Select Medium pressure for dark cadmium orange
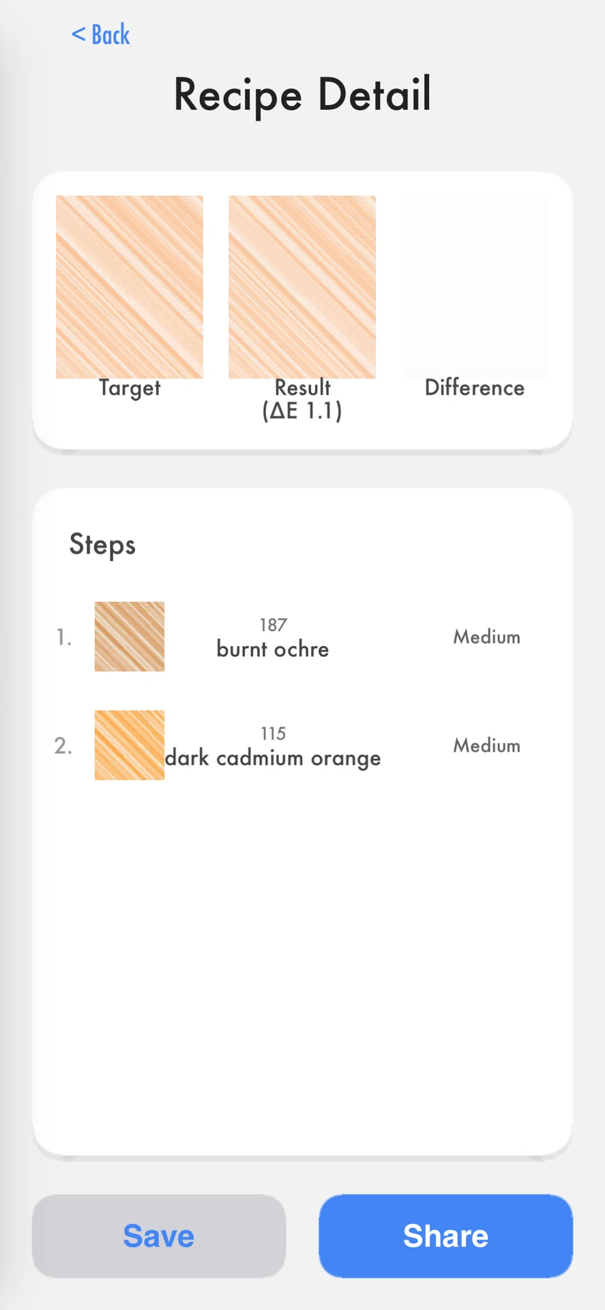Image resolution: width=605 pixels, height=1310 pixels. click(x=487, y=745)
